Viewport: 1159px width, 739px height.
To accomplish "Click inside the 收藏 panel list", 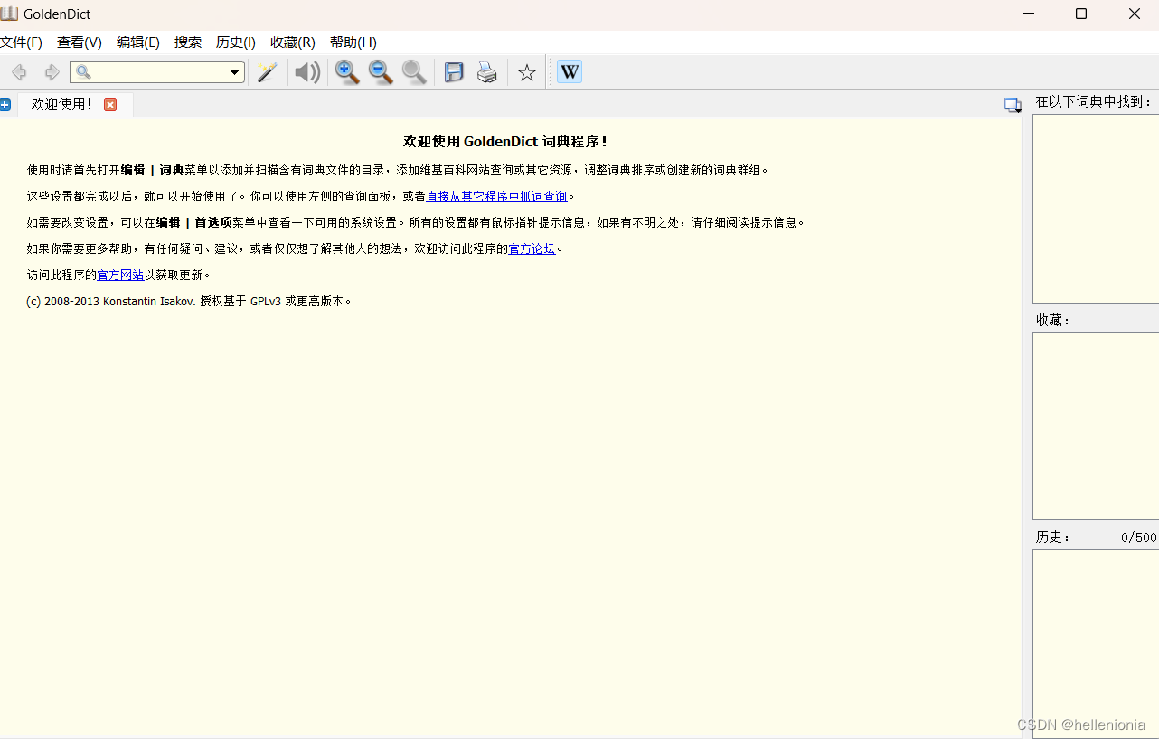I will coord(1096,426).
